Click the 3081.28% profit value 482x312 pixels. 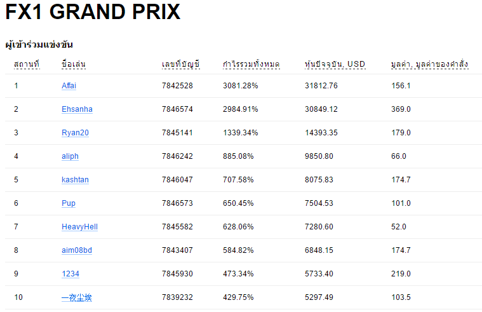click(241, 86)
